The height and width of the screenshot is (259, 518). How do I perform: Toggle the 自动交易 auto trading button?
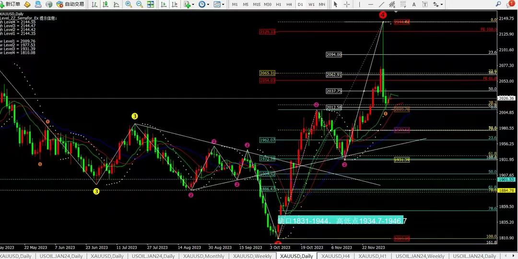[70, 4]
